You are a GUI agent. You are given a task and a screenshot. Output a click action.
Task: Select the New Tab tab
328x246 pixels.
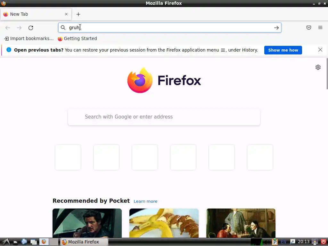coord(36,14)
